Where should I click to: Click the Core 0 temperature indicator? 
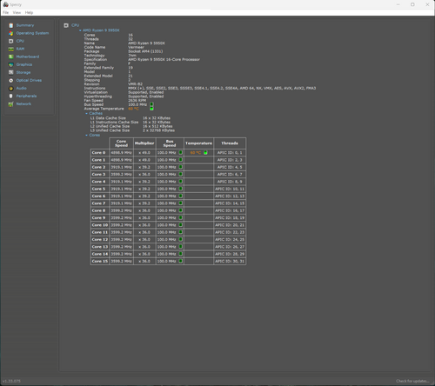pos(205,153)
